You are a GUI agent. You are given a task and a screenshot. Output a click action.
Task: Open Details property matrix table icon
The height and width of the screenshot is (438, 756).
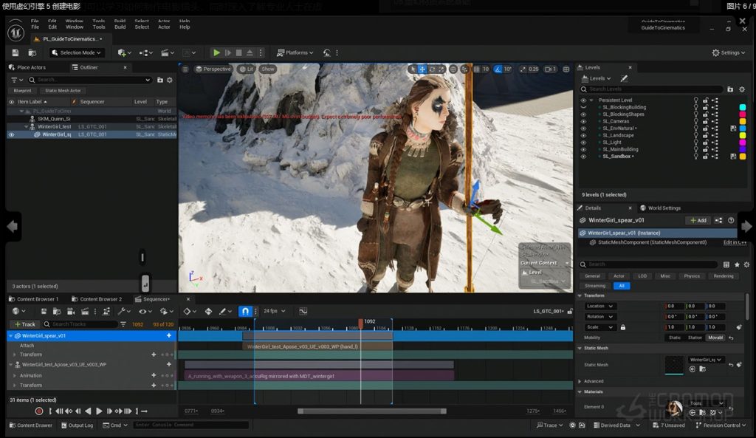point(726,264)
